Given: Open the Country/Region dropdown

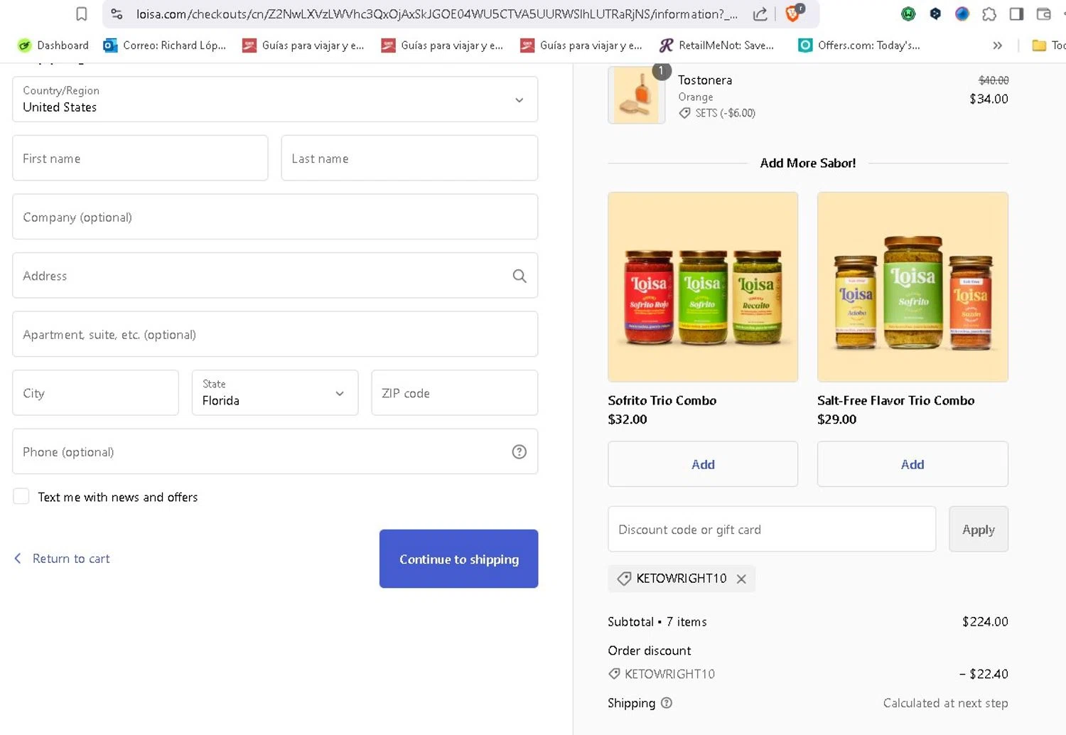Looking at the screenshot, I should (x=275, y=100).
